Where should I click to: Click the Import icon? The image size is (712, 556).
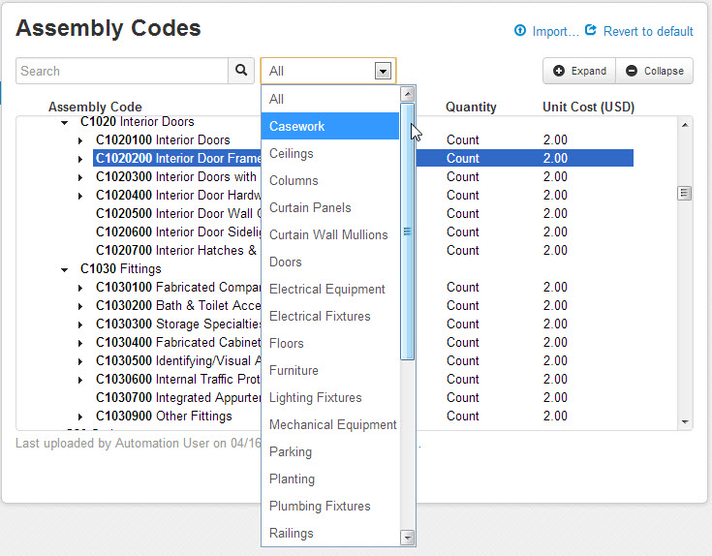(520, 31)
